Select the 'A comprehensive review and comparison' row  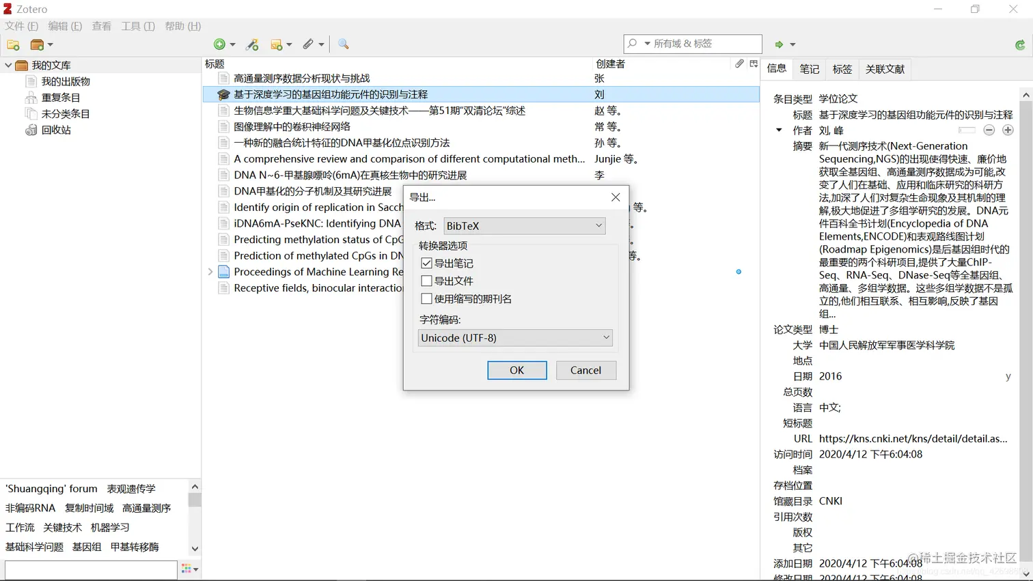tap(481, 159)
